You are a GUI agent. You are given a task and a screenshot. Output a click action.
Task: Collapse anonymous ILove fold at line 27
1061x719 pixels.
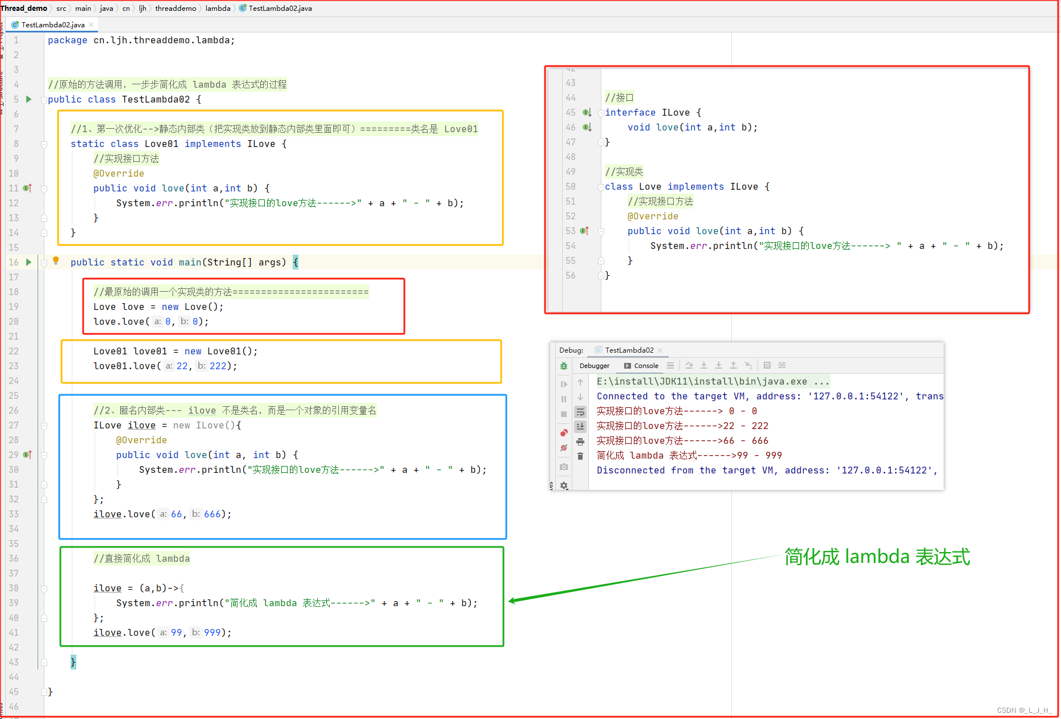tap(44, 426)
